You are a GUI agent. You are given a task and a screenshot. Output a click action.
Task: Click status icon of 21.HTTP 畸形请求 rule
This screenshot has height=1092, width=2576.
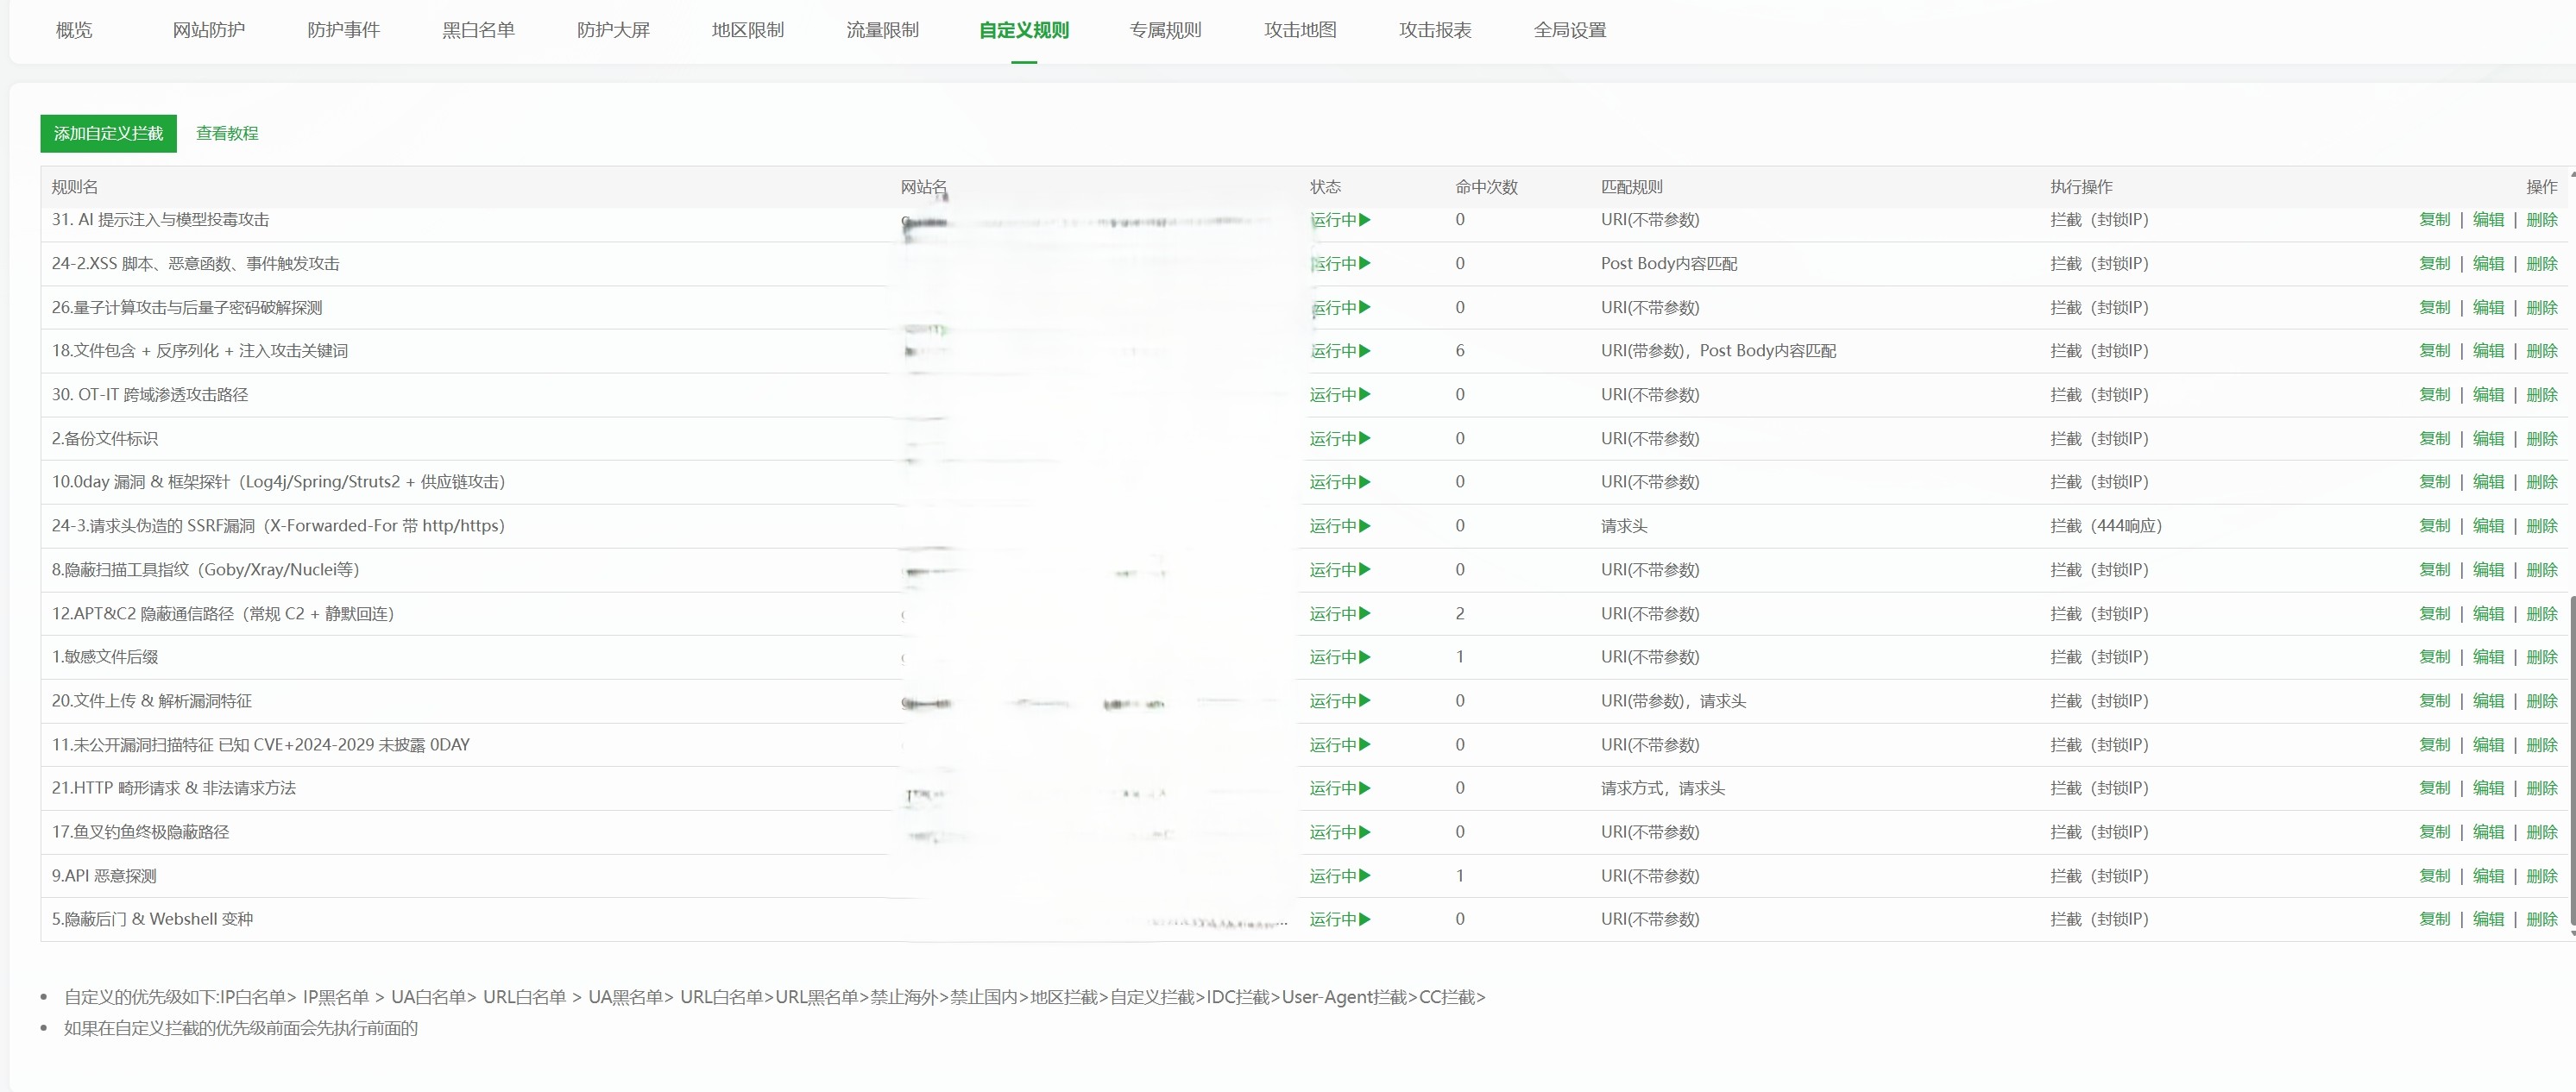[1365, 788]
